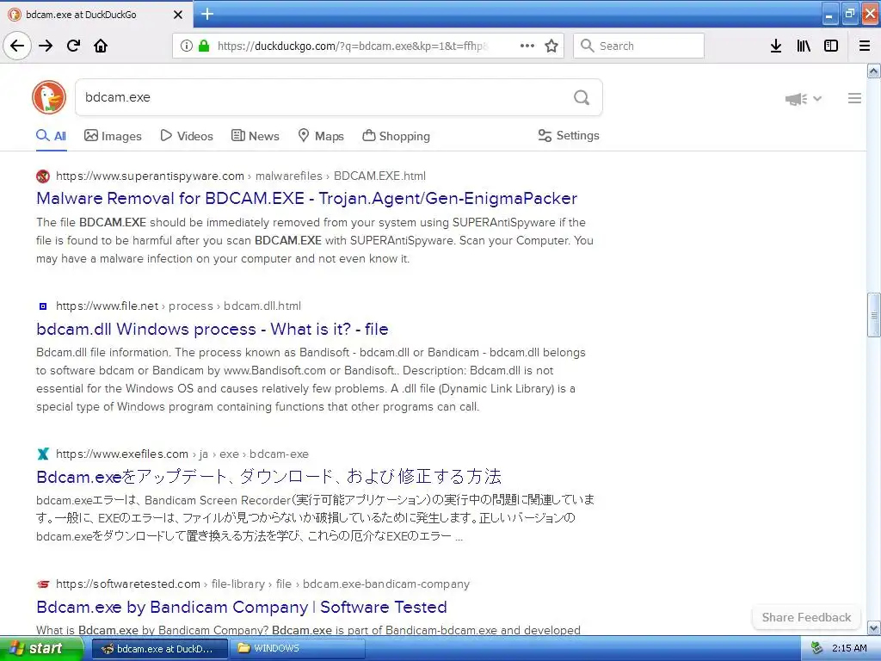This screenshot has width=881, height=661.
Task: Click the Share Feedback button
Action: [x=806, y=617]
